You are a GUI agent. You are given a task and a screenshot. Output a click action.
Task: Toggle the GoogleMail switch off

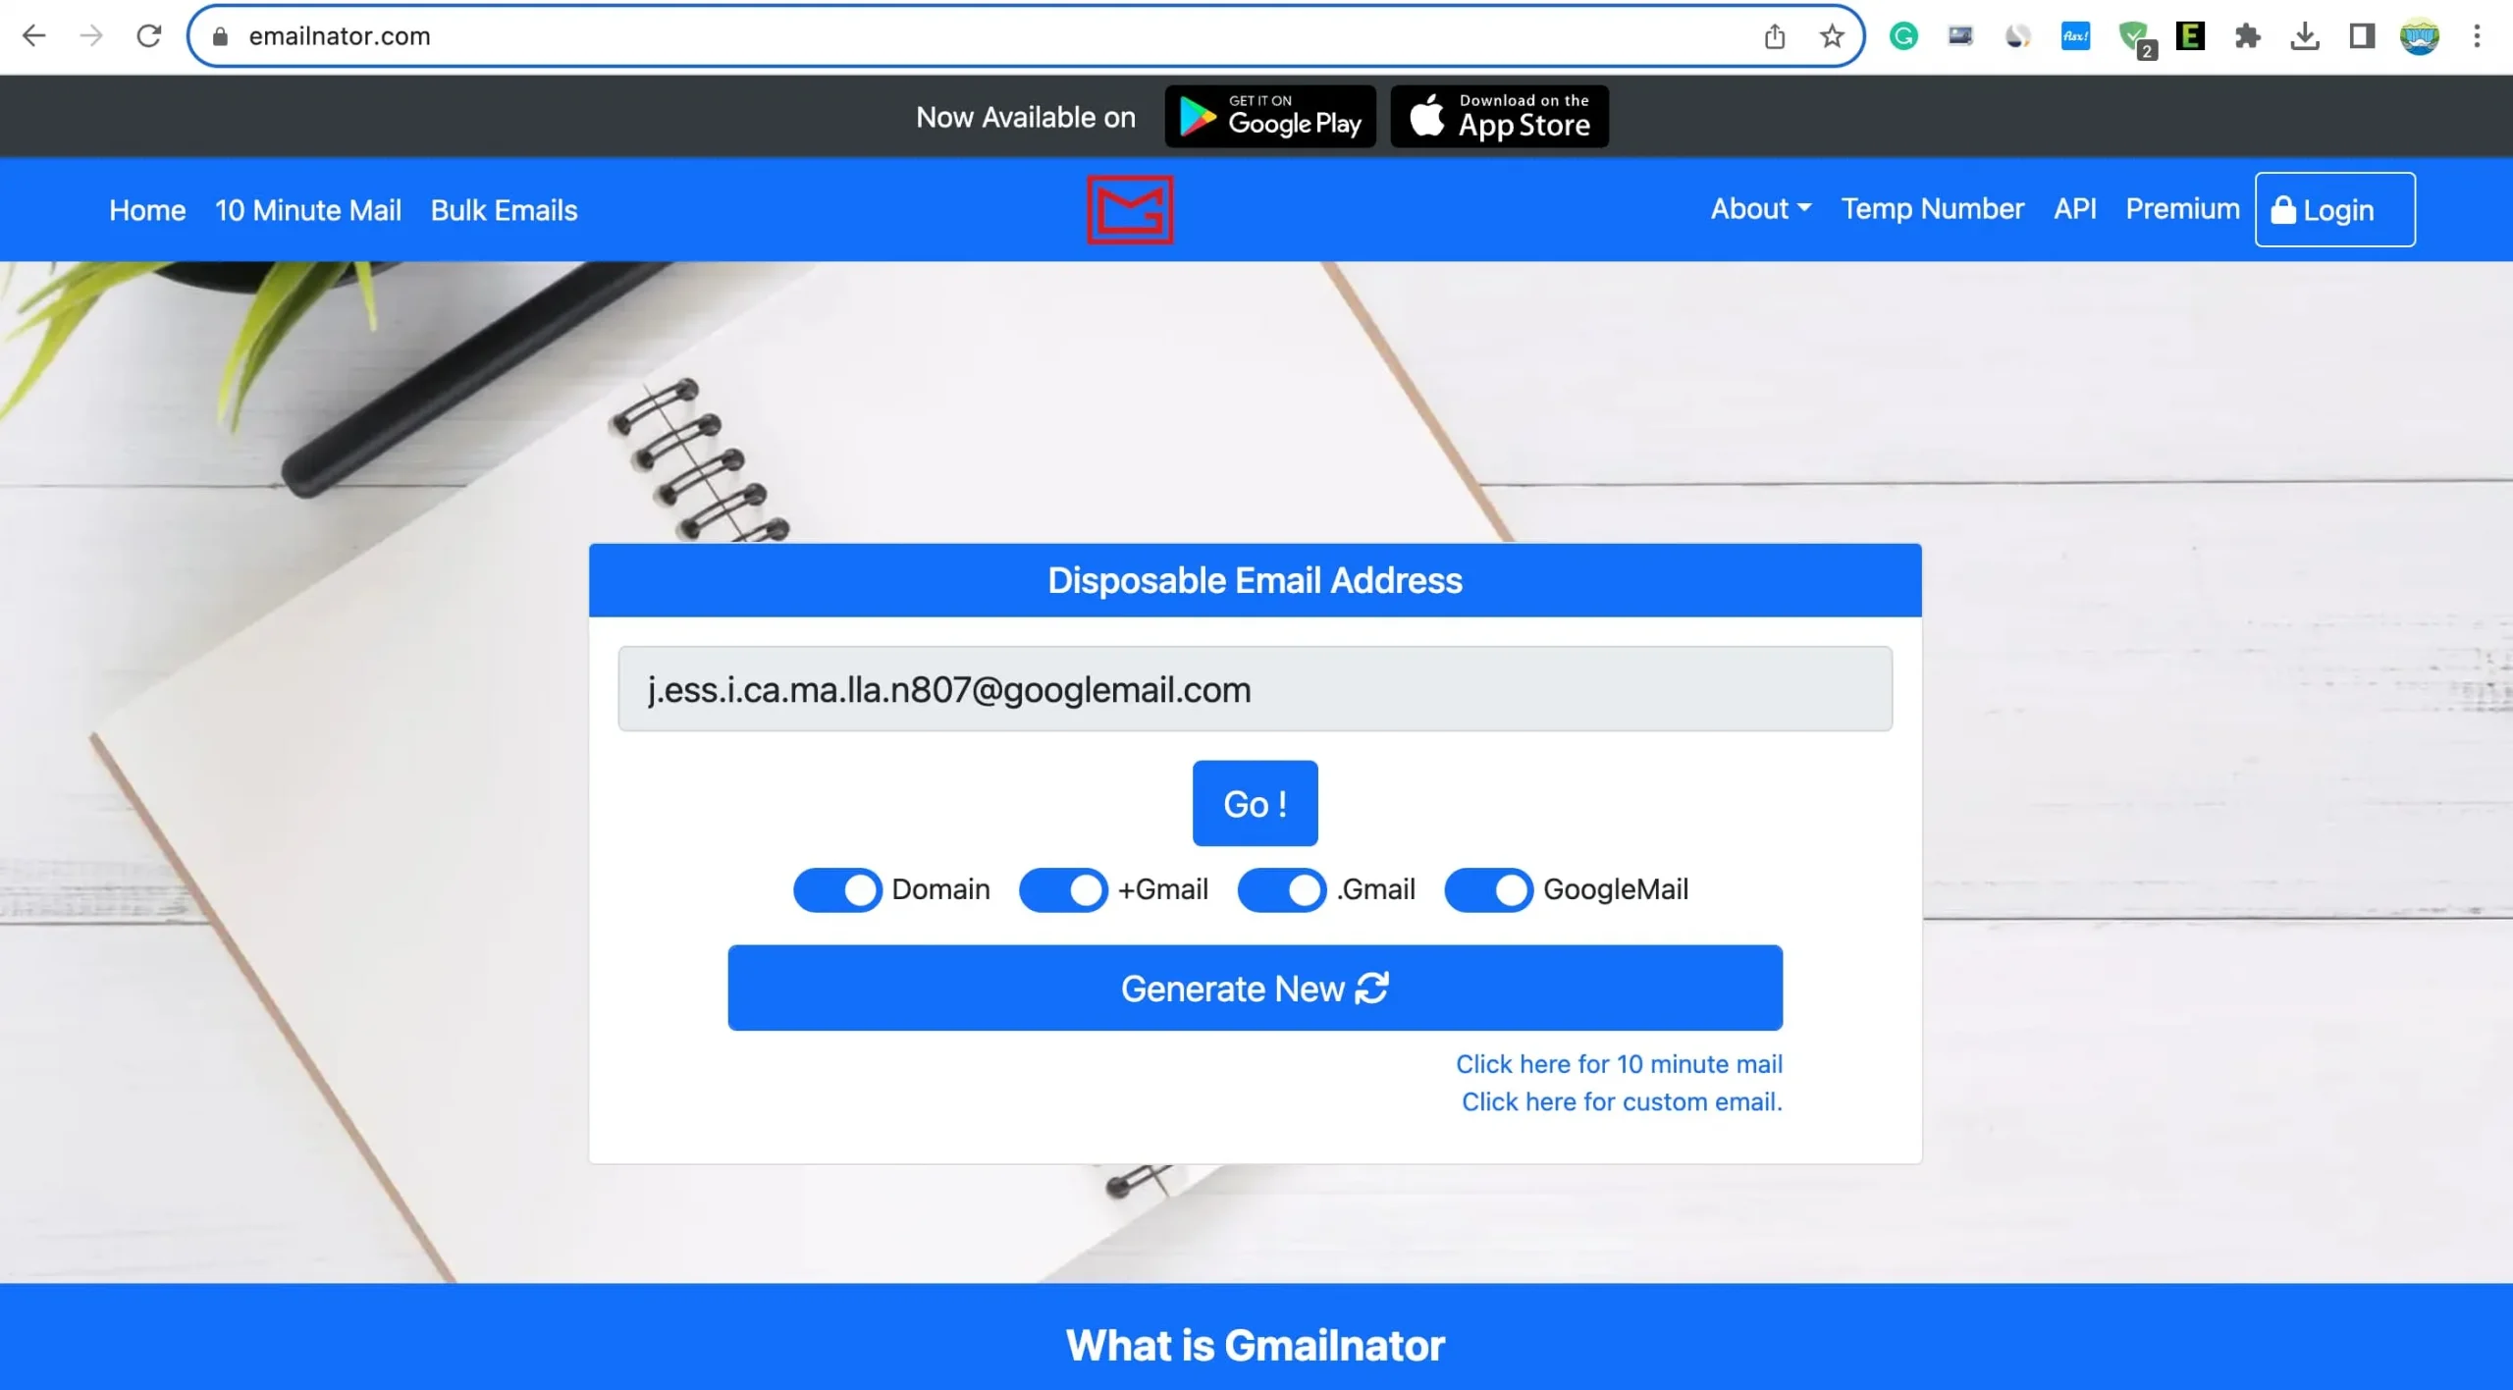coord(1487,888)
